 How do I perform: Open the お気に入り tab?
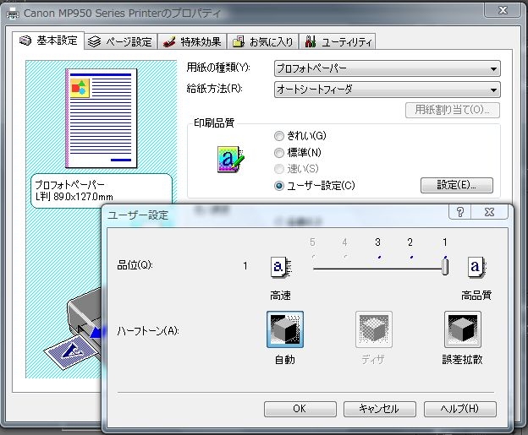pyautogui.click(x=262, y=41)
